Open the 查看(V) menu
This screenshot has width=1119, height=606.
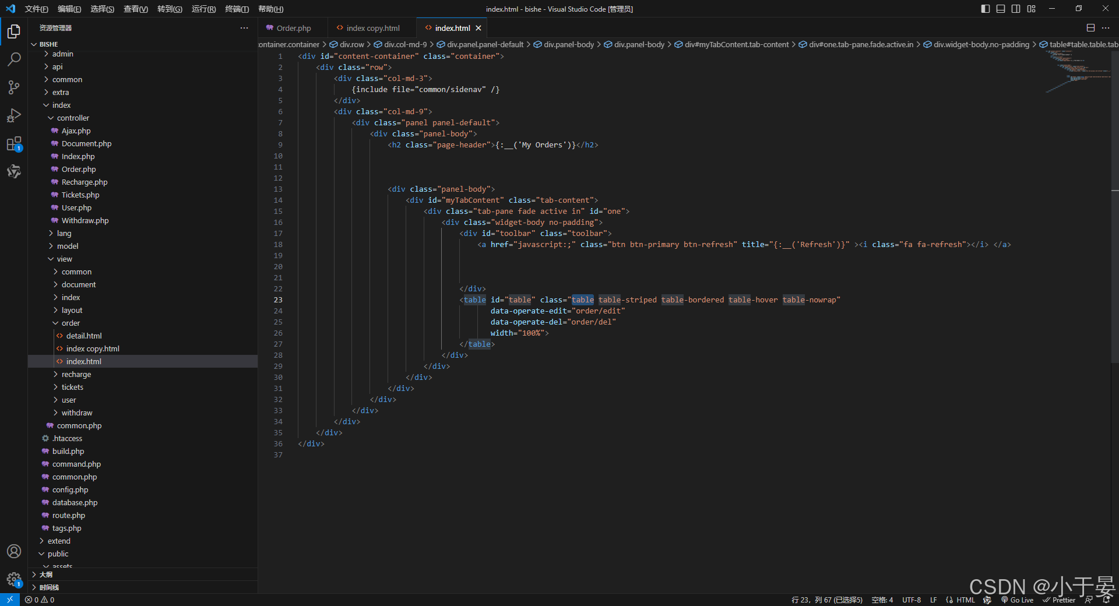[x=135, y=9]
